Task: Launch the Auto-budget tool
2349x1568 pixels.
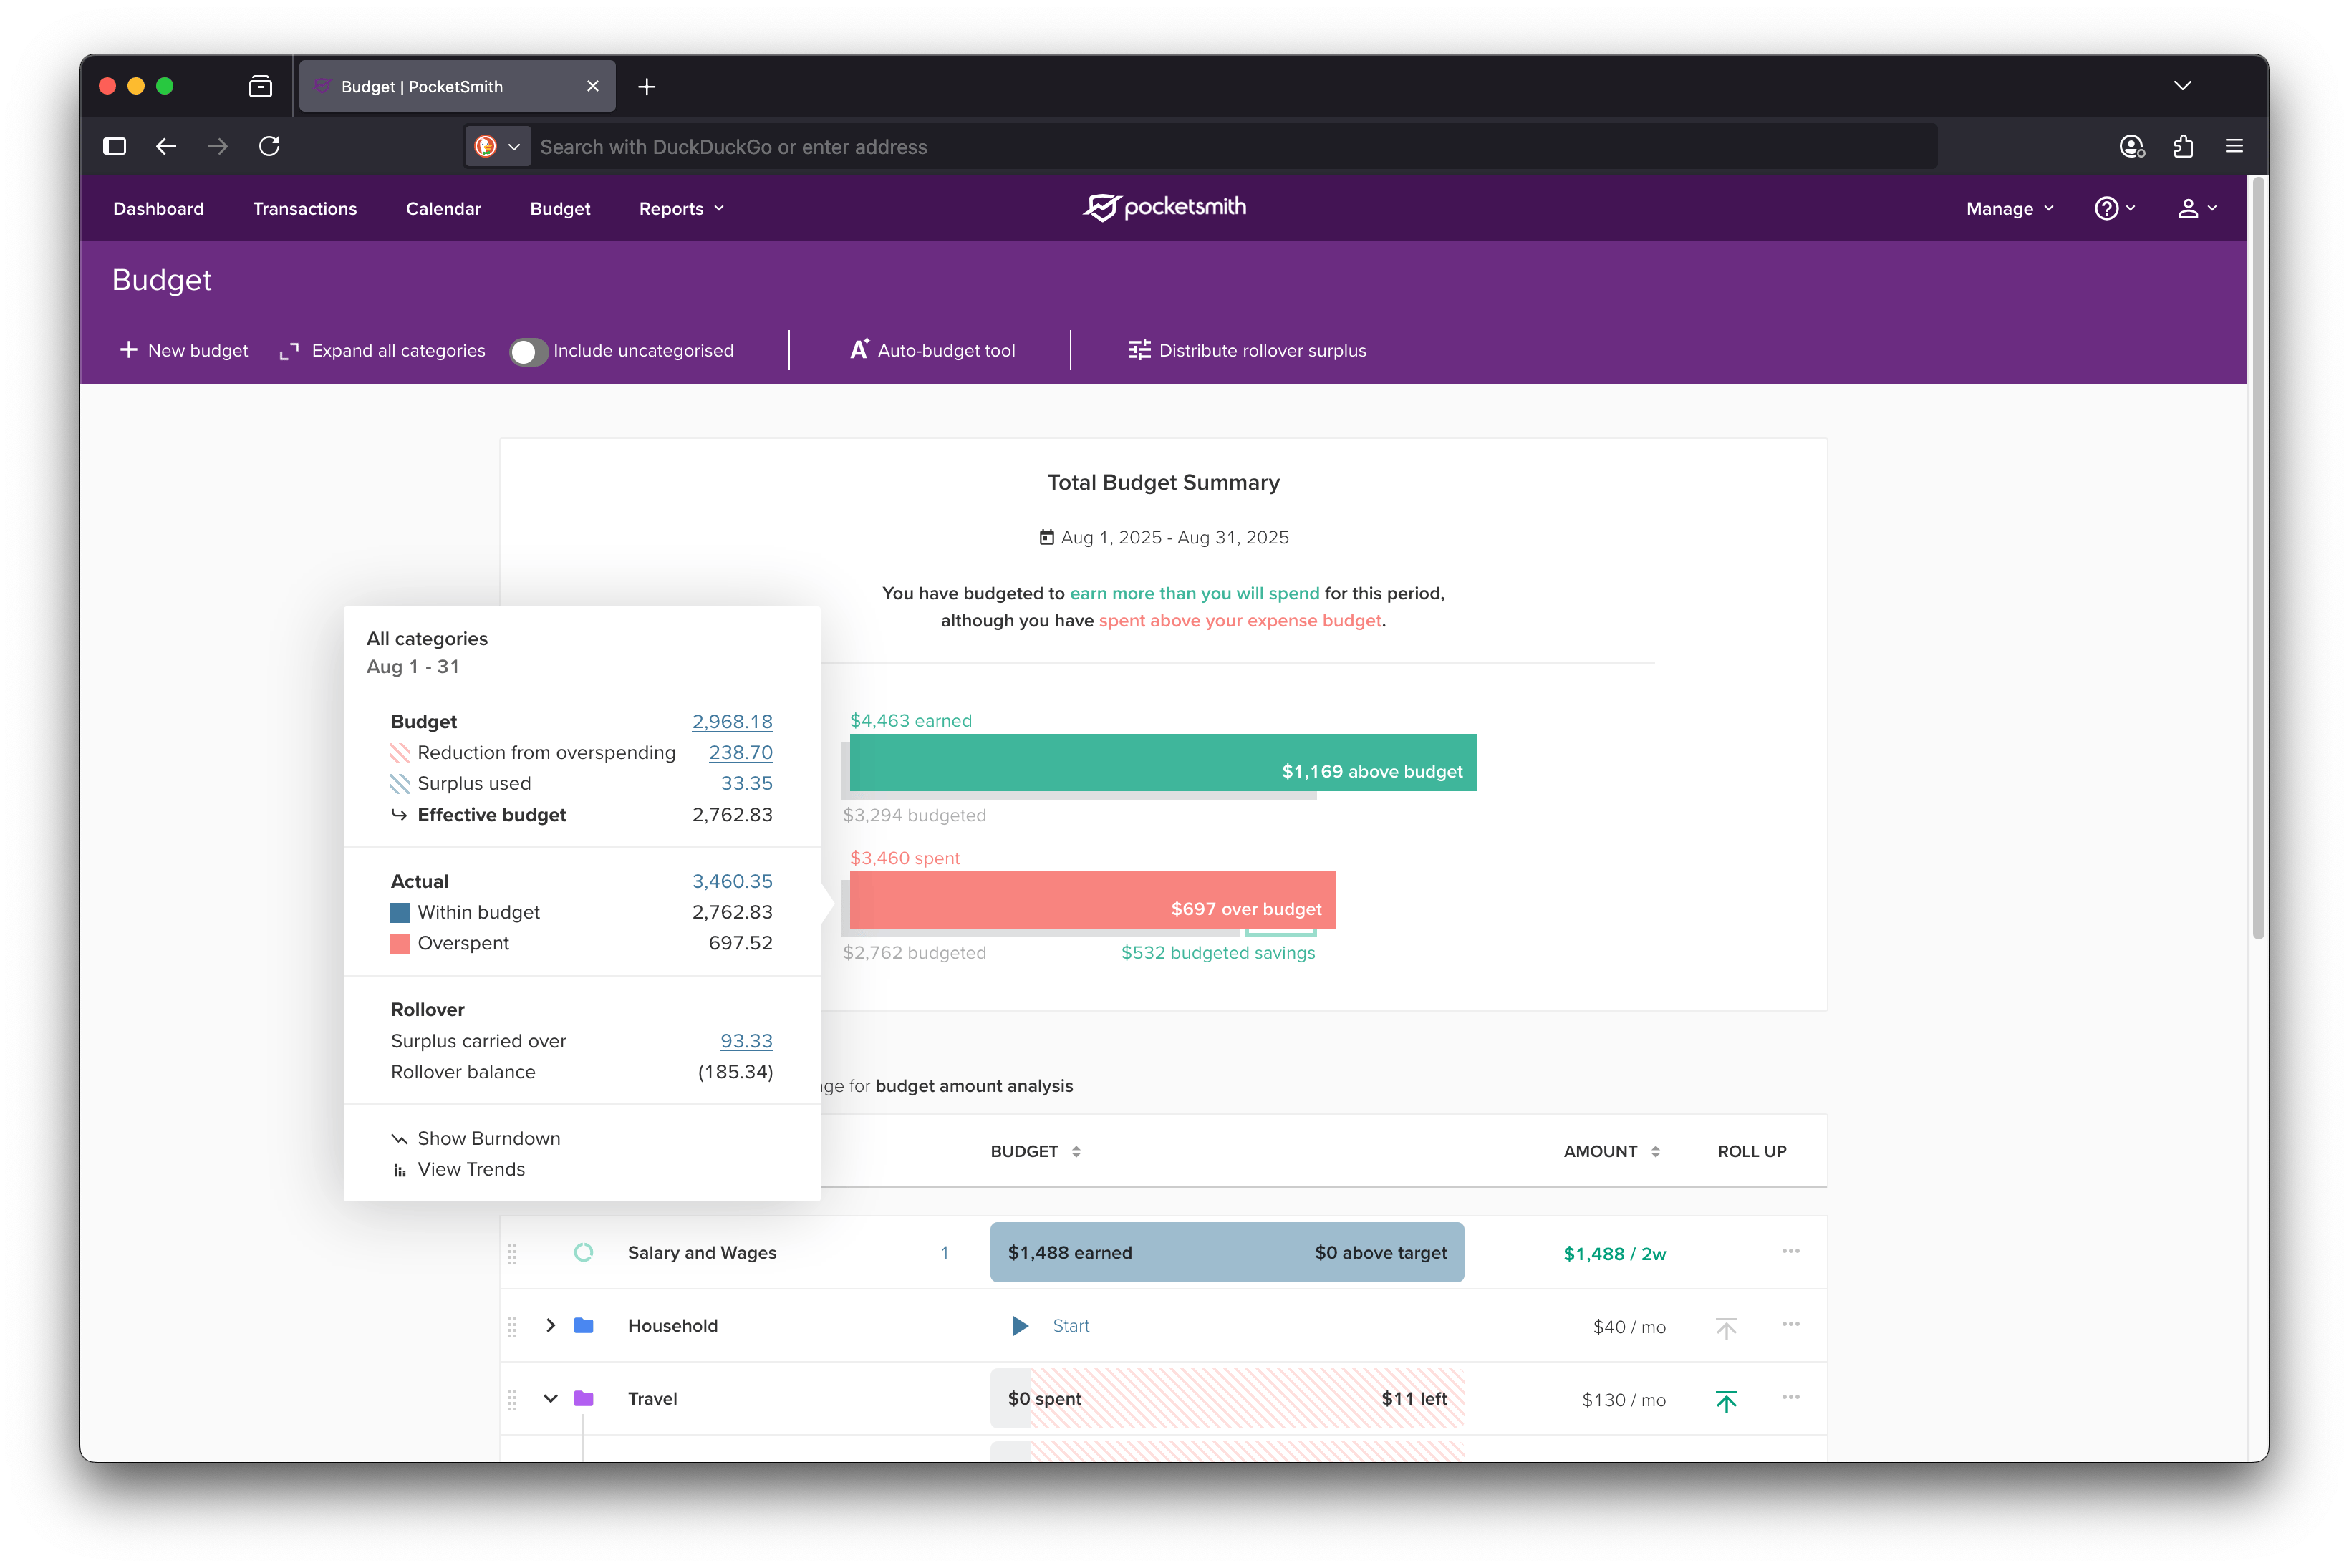Action: point(932,350)
